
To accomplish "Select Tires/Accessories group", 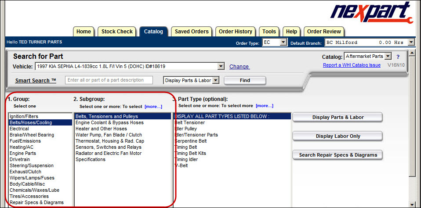I will point(40,197).
